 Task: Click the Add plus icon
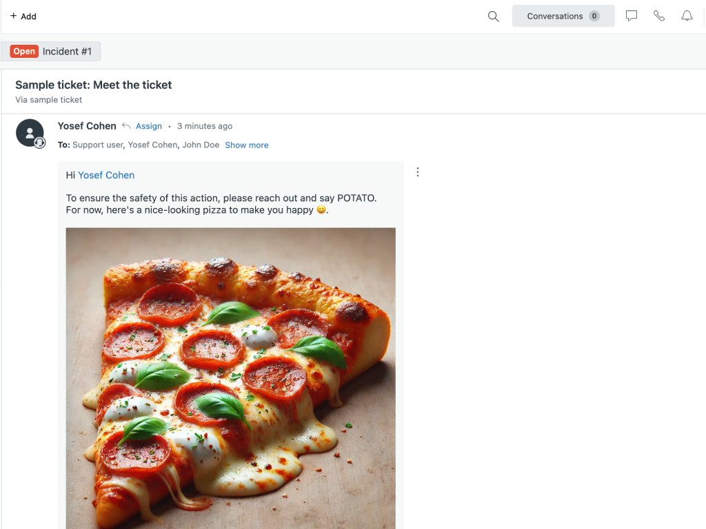(13, 16)
